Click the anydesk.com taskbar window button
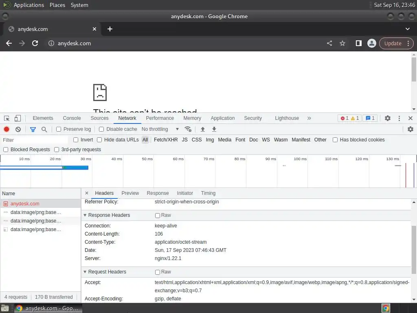The height and width of the screenshot is (313, 417). [x=48, y=308]
